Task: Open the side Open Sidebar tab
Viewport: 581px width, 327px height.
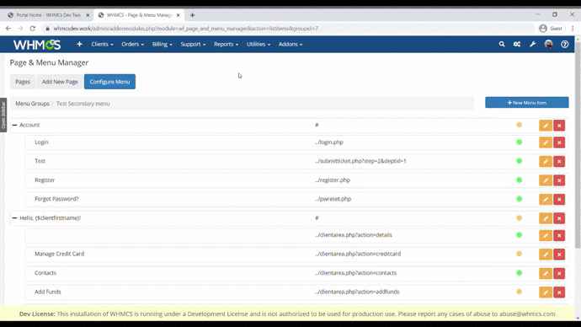Action: coord(3,115)
